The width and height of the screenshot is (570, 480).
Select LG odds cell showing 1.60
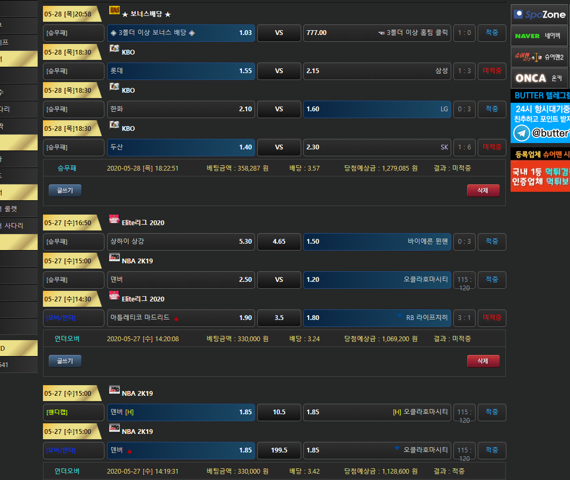(377, 109)
